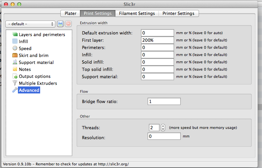The width and height of the screenshot is (262, 168).
Task: Increase the Threads stepper value
Action: pyautogui.click(x=163, y=126)
